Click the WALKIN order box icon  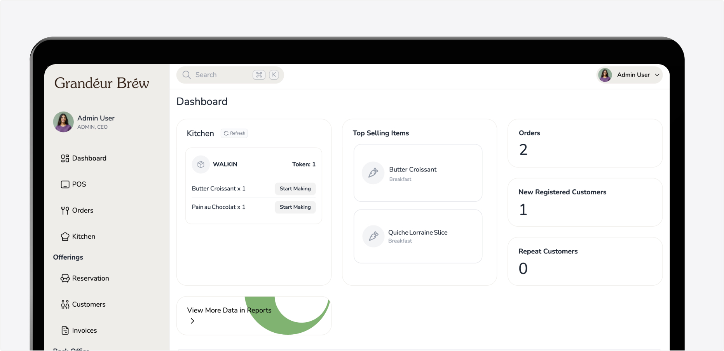[201, 164]
